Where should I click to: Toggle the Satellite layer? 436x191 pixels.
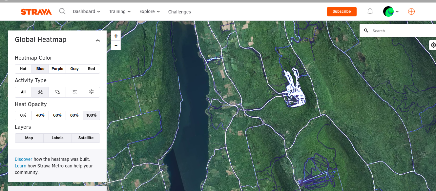coord(86,138)
